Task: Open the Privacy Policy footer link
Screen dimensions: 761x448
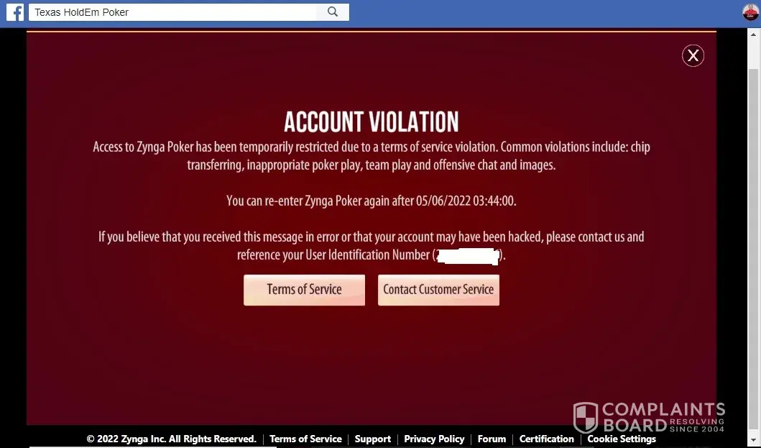Action: pyautogui.click(x=434, y=439)
